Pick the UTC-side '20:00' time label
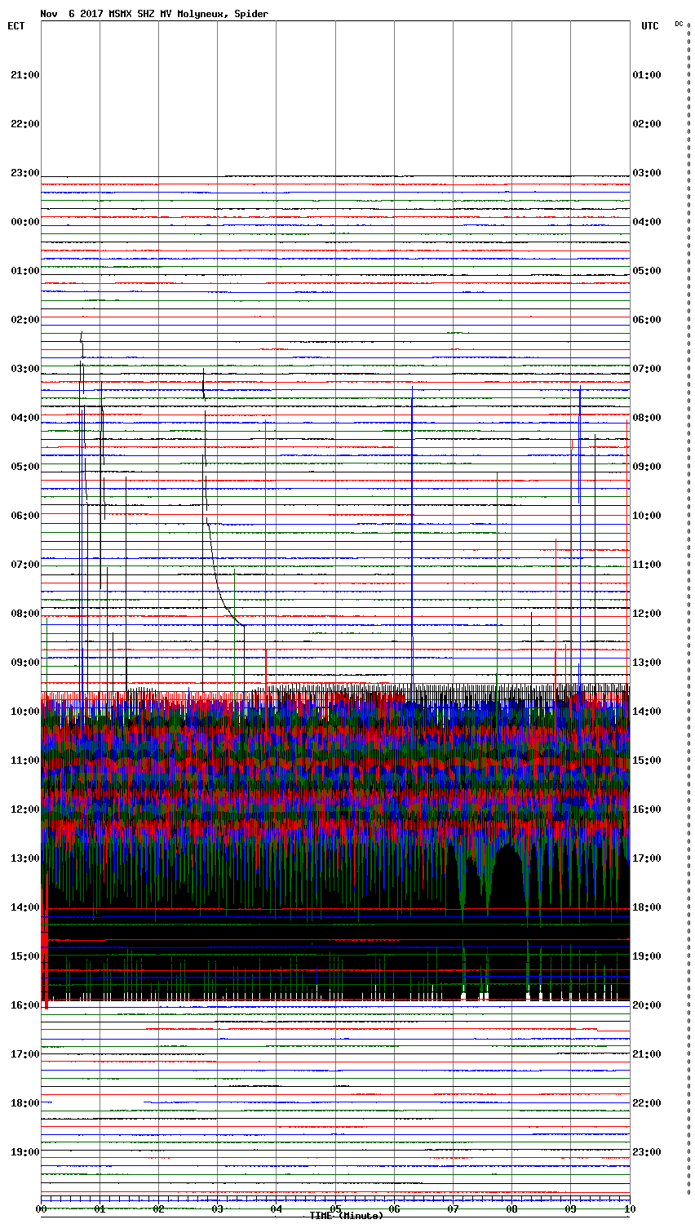Viewport: 695px width, 1224px height. click(647, 1005)
